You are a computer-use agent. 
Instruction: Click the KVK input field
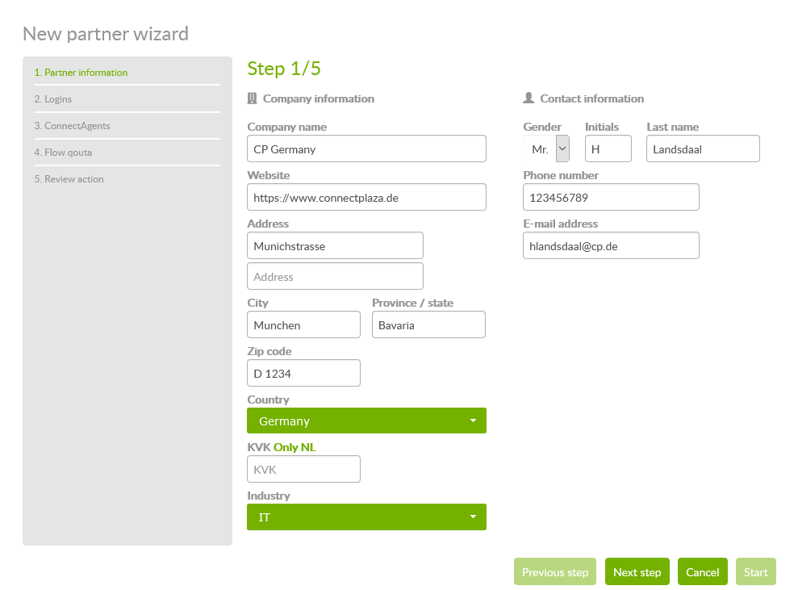tap(303, 469)
